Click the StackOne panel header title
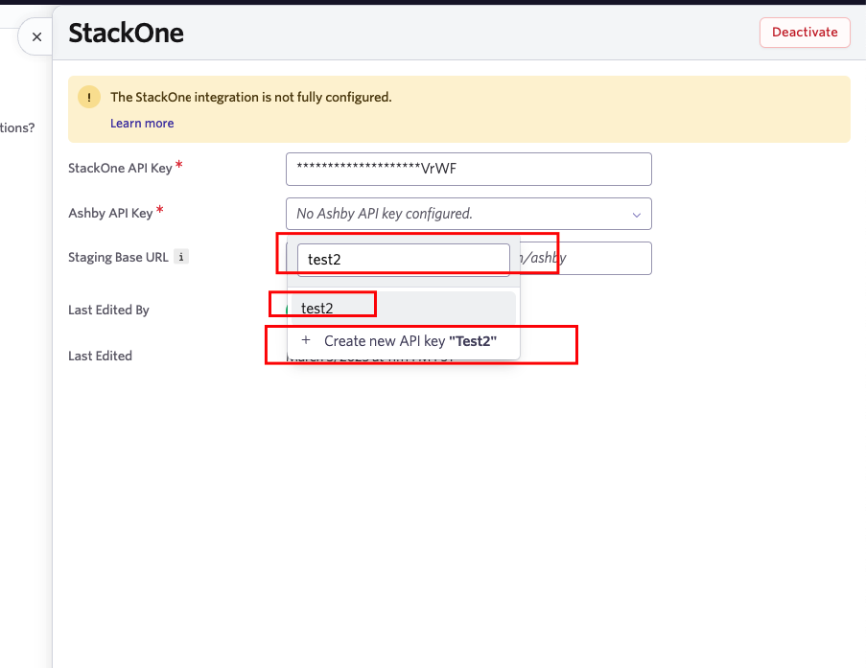The width and height of the screenshot is (866, 668). click(x=126, y=33)
